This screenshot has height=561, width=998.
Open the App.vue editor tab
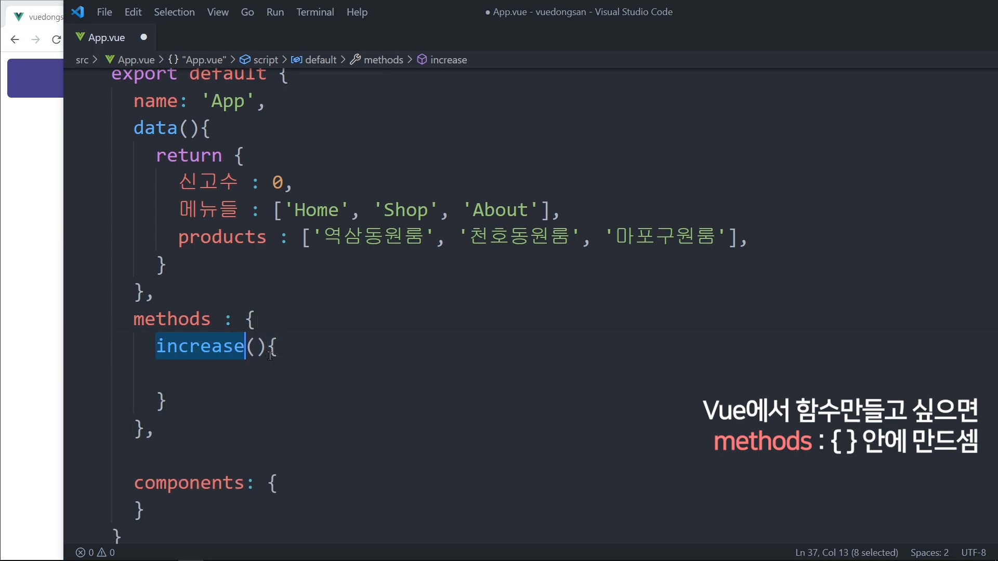point(107,37)
